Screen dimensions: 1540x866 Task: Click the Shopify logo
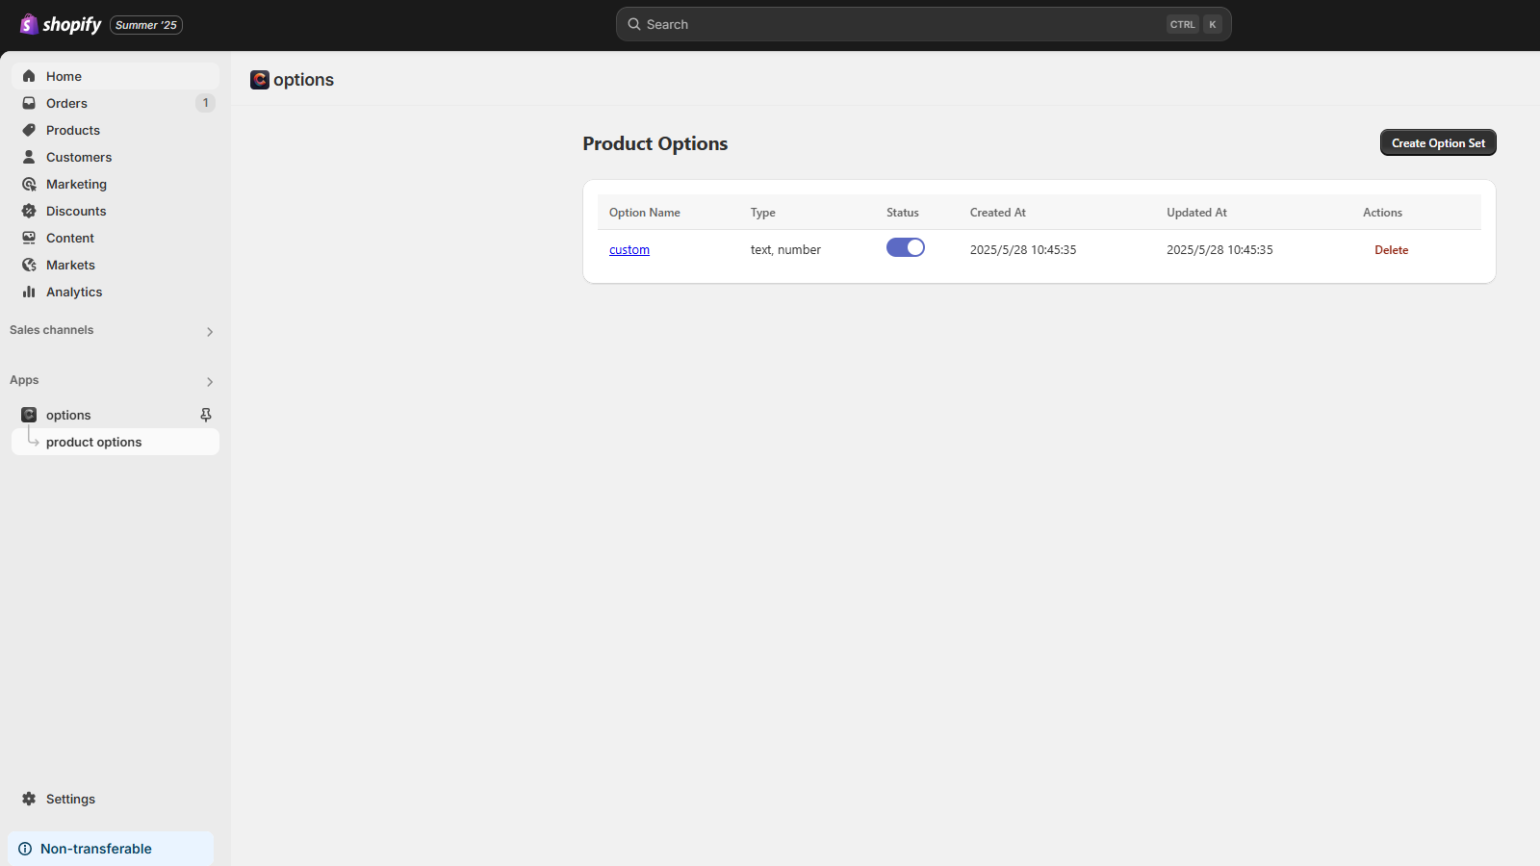coord(61,24)
